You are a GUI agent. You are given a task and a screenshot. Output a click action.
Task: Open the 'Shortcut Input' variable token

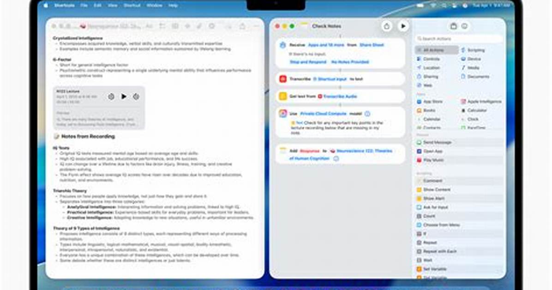330,79
